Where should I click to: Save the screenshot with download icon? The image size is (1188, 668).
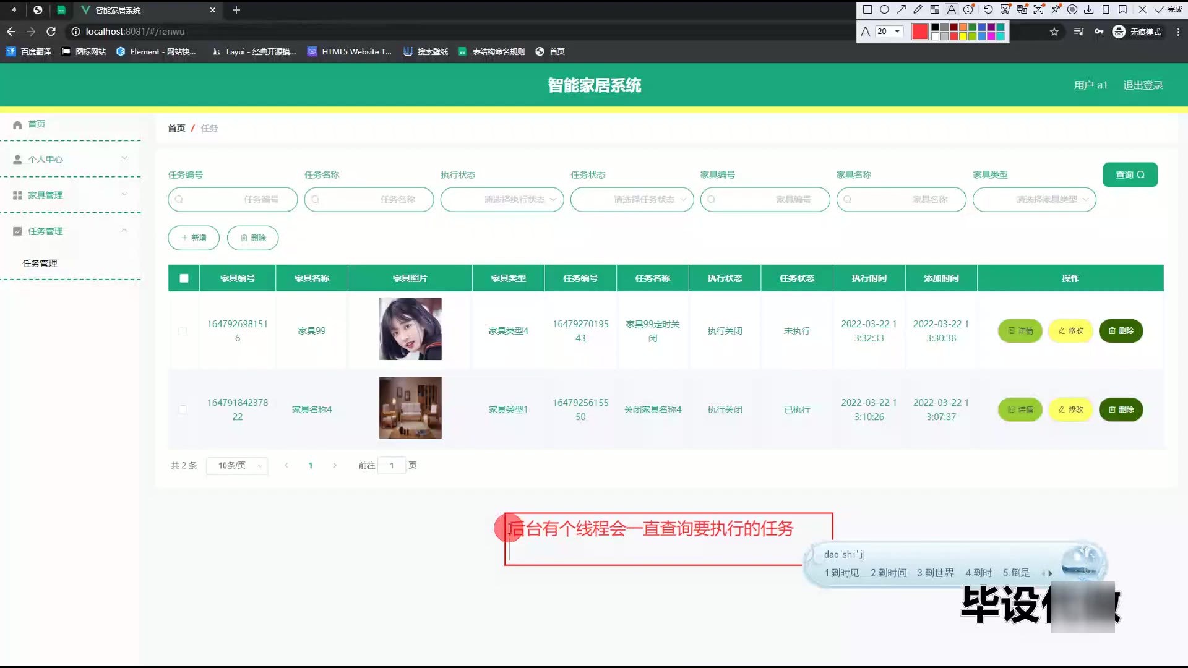[1089, 9]
